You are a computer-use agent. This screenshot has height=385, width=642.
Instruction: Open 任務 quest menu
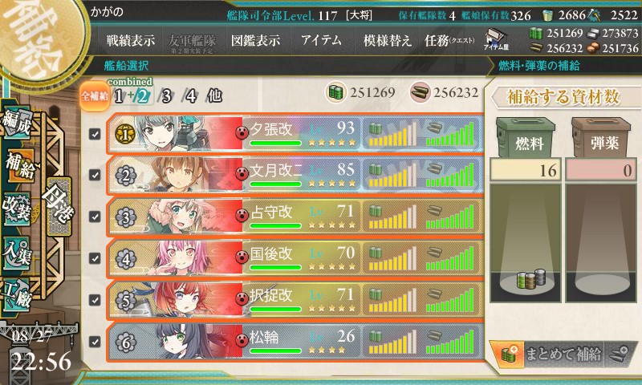[x=449, y=40]
